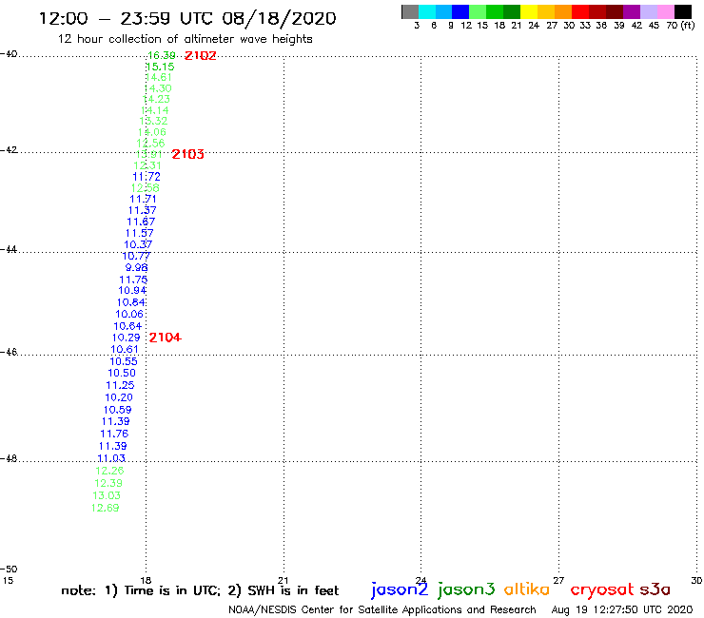Pick the black swatch at the scale end
704x618 pixels.
[x=683, y=11]
